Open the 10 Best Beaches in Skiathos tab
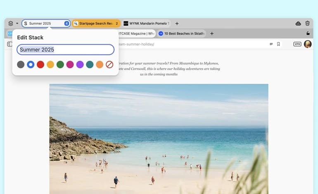This screenshot has height=194, width=318. [181, 33]
